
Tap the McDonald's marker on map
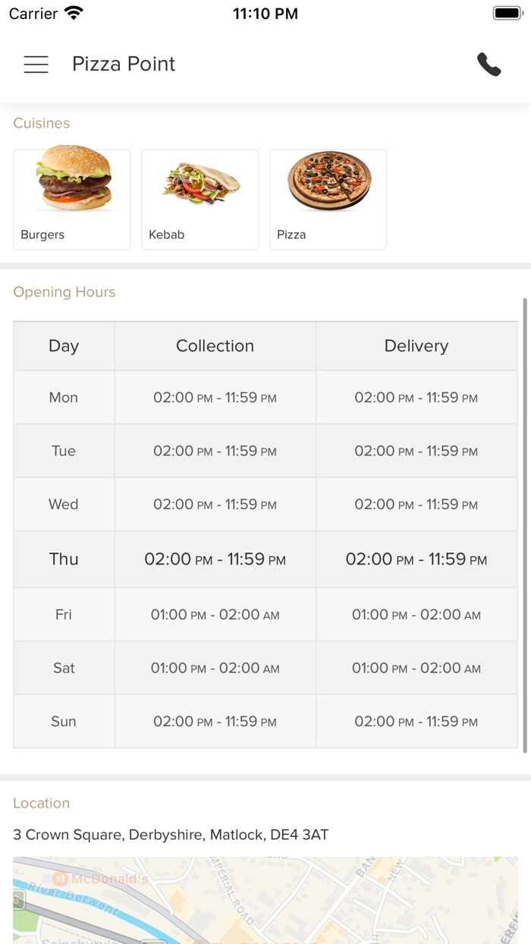[x=62, y=879]
